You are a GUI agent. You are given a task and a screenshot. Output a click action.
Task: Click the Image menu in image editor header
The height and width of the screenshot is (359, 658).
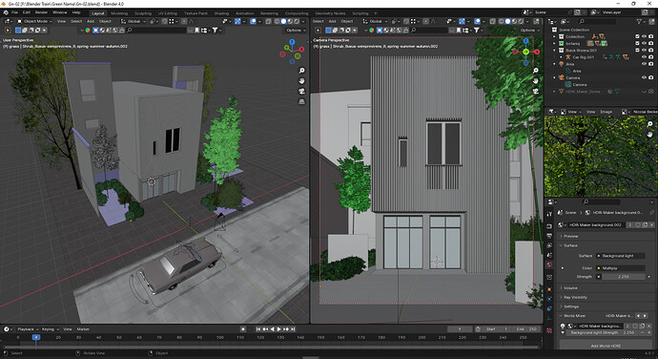pyautogui.click(x=606, y=112)
